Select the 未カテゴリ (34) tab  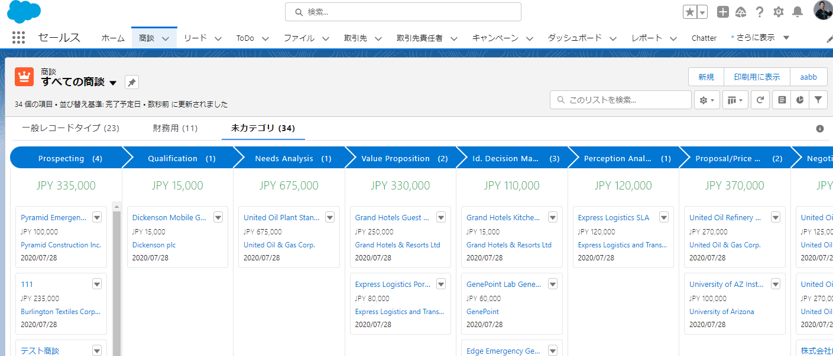pyautogui.click(x=263, y=128)
